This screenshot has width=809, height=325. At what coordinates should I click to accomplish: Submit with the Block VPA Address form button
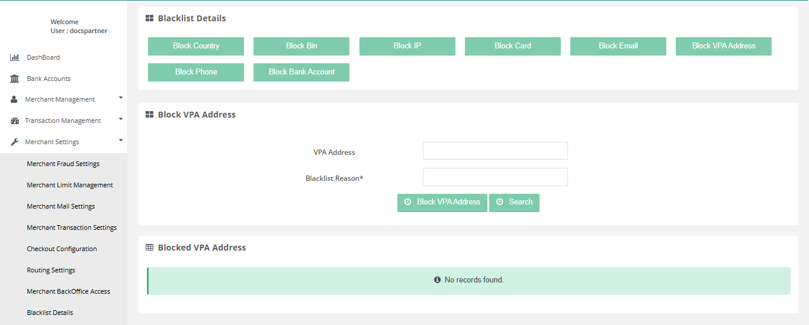(442, 202)
